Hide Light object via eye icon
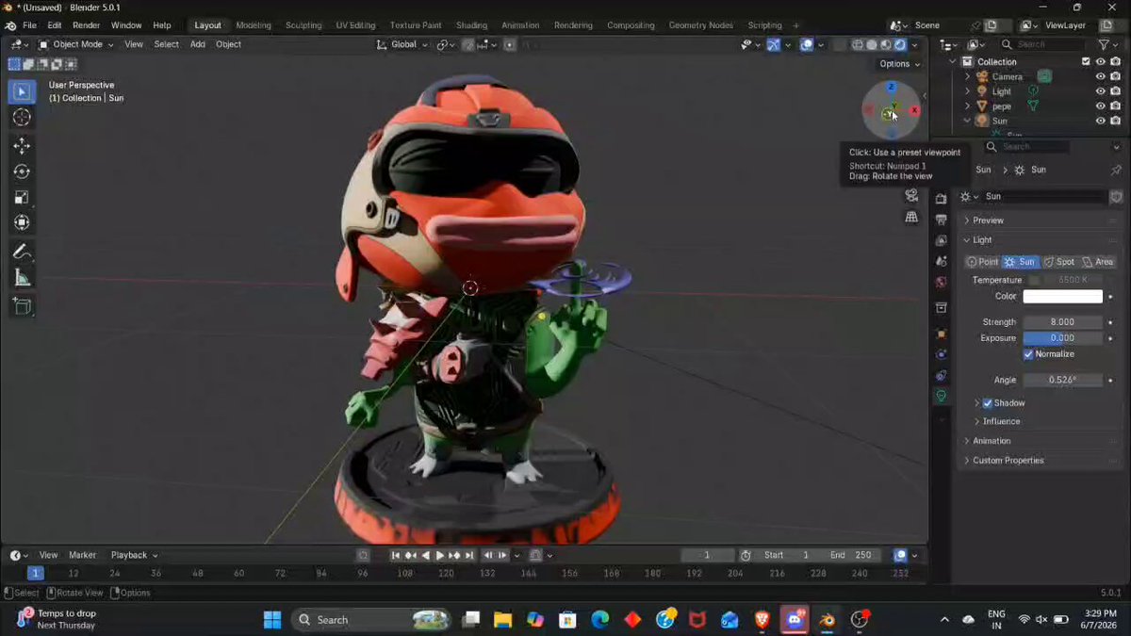Screen dimensions: 1131x636 (1100, 91)
